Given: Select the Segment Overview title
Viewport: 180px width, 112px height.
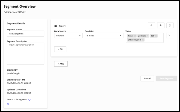Looking at the screenshot, I should [20, 6].
